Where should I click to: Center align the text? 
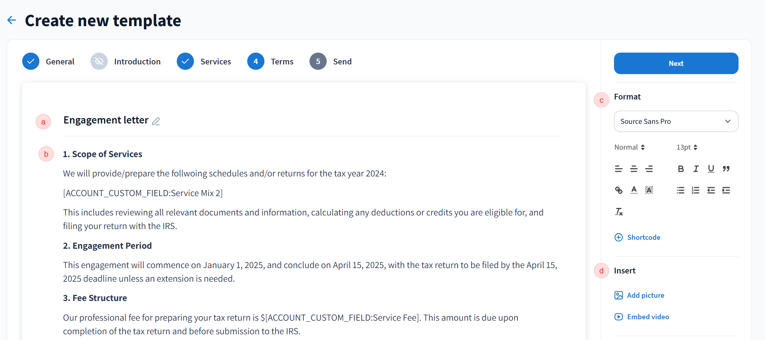(634, 169)
